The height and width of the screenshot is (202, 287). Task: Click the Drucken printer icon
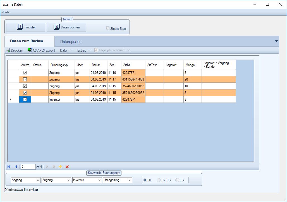[8, 50]
